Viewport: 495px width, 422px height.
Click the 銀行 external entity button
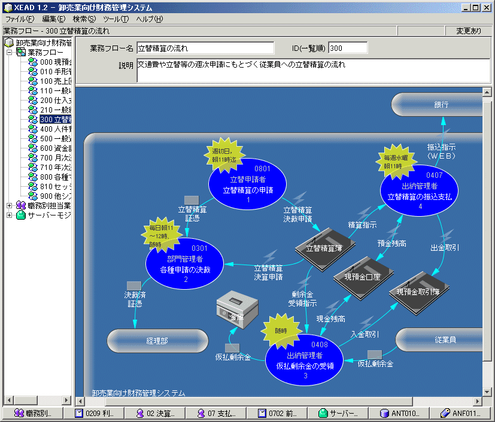pos(441,104)
